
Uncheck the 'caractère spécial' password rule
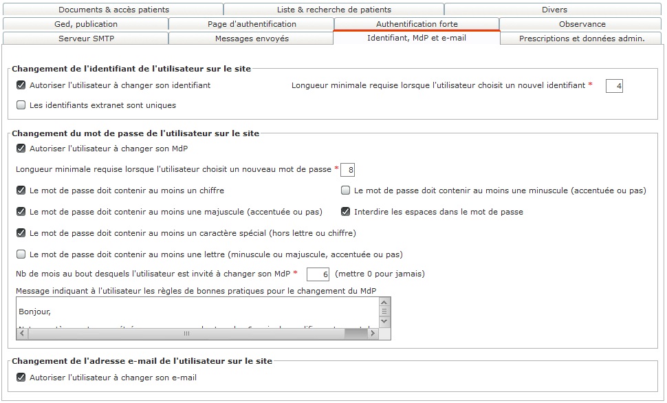coord(21,232)
